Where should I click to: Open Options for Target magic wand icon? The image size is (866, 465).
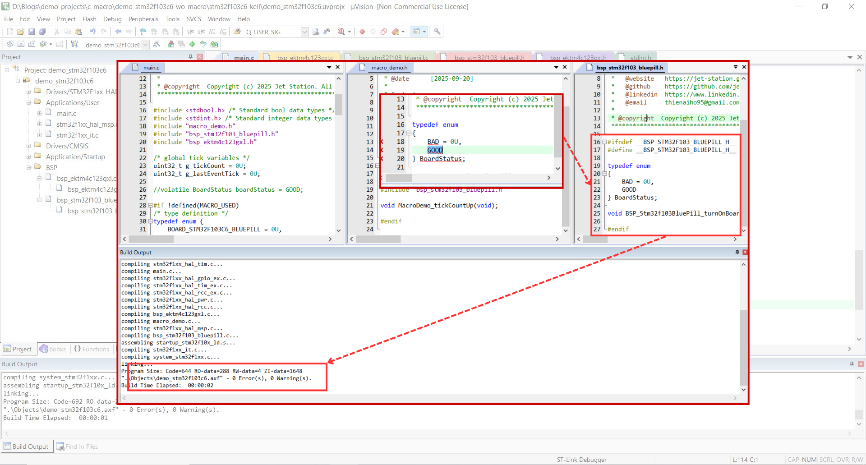tap(157, 44)
